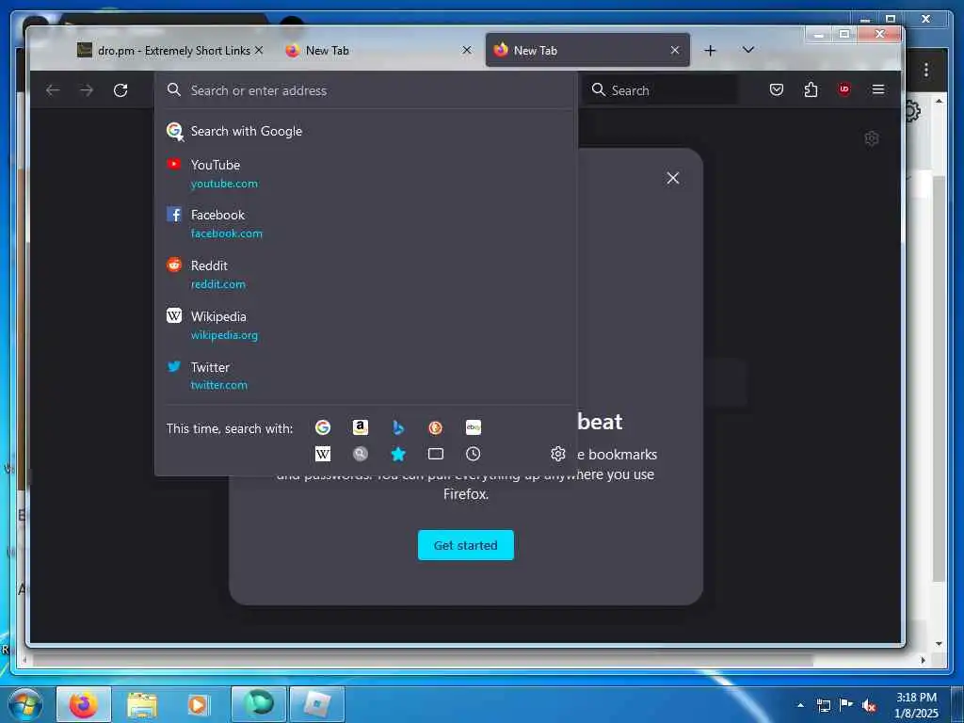The width and height of the screenshot is (964, 723).
Task: Open a new tab with plus button
Action: tap(710, 51)
